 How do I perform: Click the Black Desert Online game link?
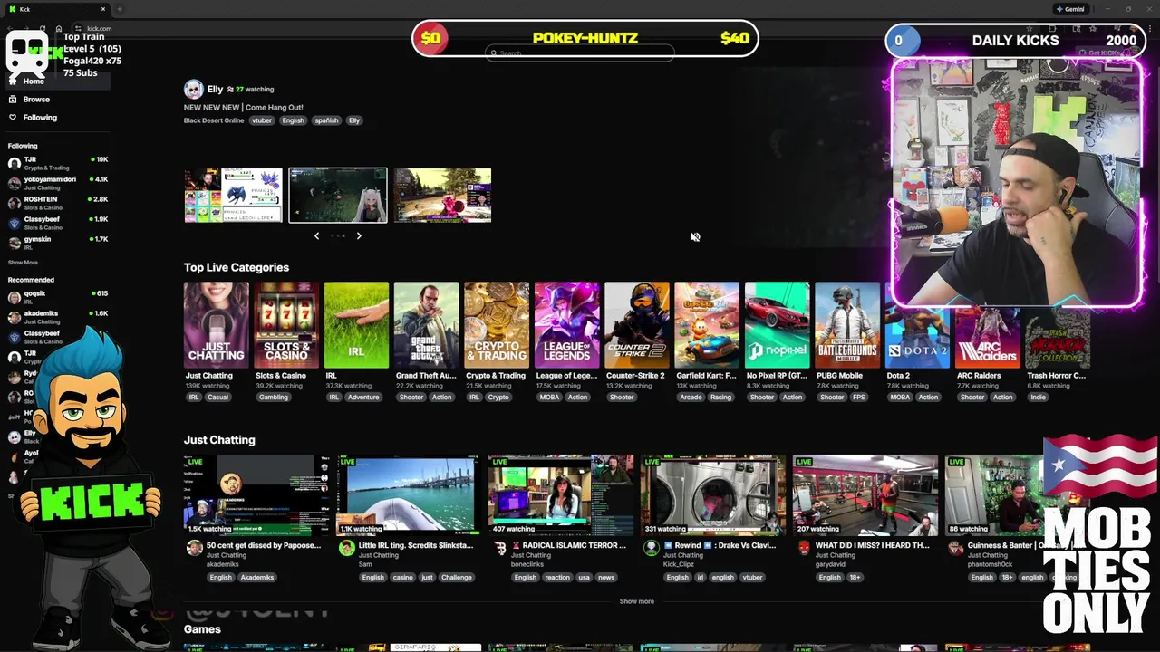[214, 120]
